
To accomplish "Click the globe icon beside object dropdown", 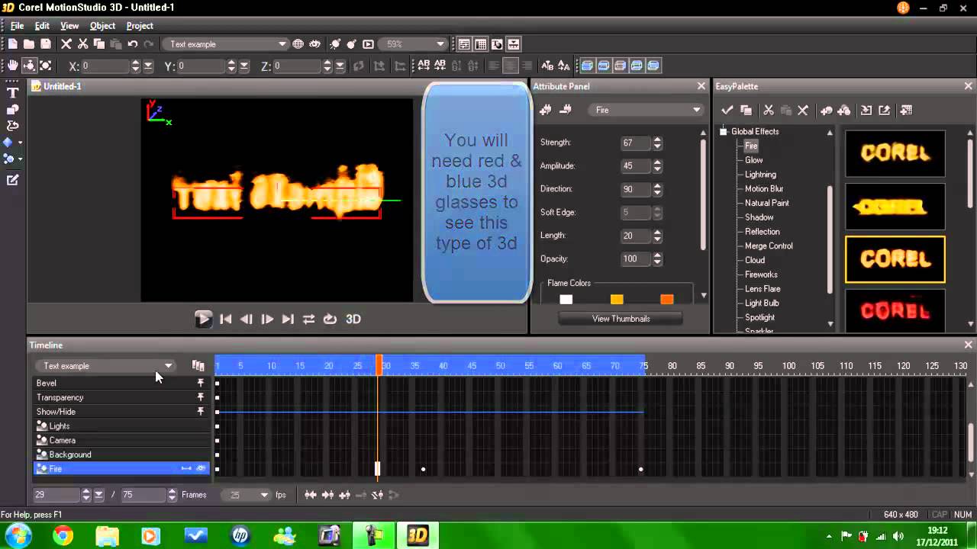I will pyautogui.click(x=298, y=44).
